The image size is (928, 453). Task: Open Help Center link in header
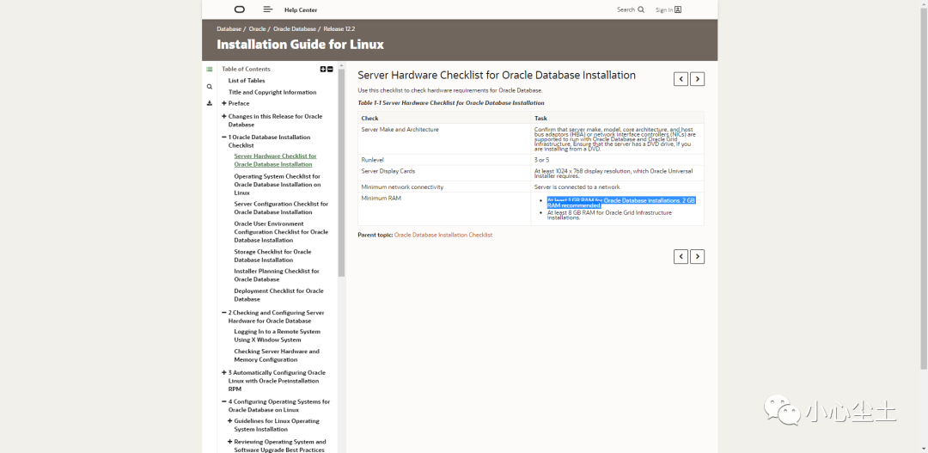coord(301,10)
